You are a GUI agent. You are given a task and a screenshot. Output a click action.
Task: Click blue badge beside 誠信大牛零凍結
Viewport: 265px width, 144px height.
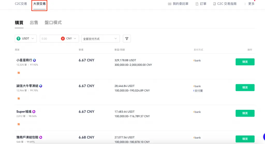click(x=41, y=86)
